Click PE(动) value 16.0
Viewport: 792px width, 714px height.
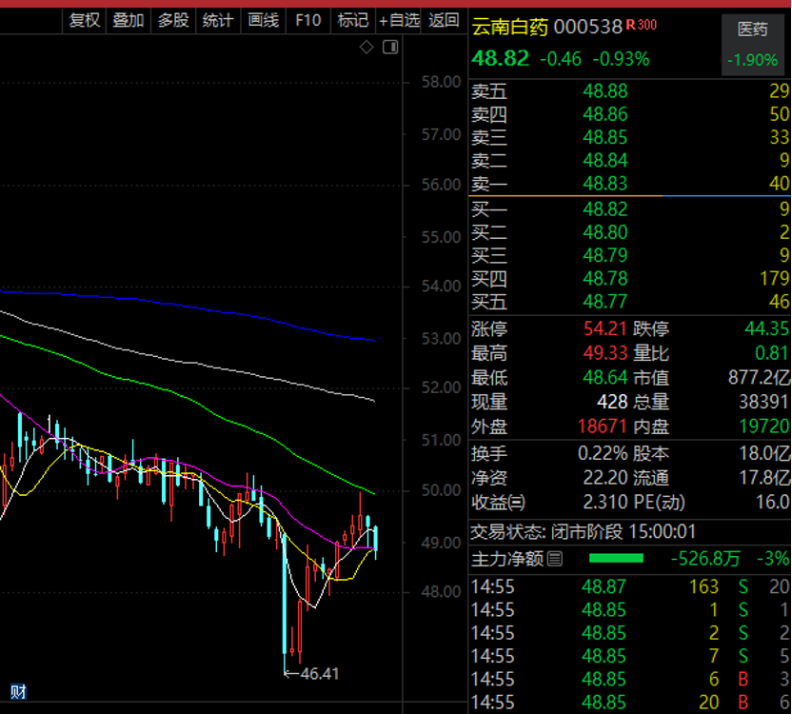(772, 503)
